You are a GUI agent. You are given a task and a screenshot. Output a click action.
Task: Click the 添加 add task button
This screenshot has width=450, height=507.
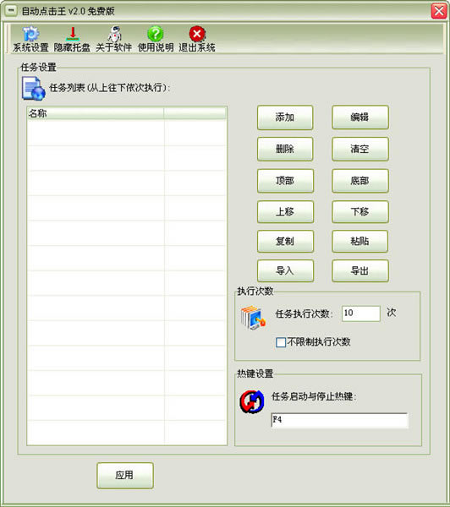point(285,117)
